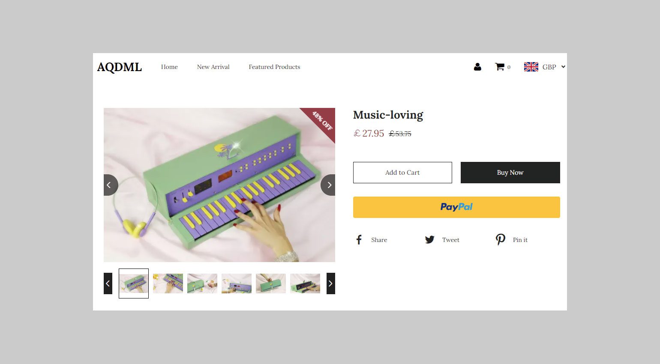Click the Pinterest Pin it icon
This screenshot has width=660, height=364.
[x=501, y=240]
